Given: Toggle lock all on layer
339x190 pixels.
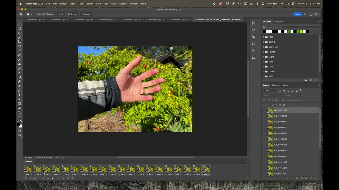Looking at the screenshot, I should click(284, 105).
